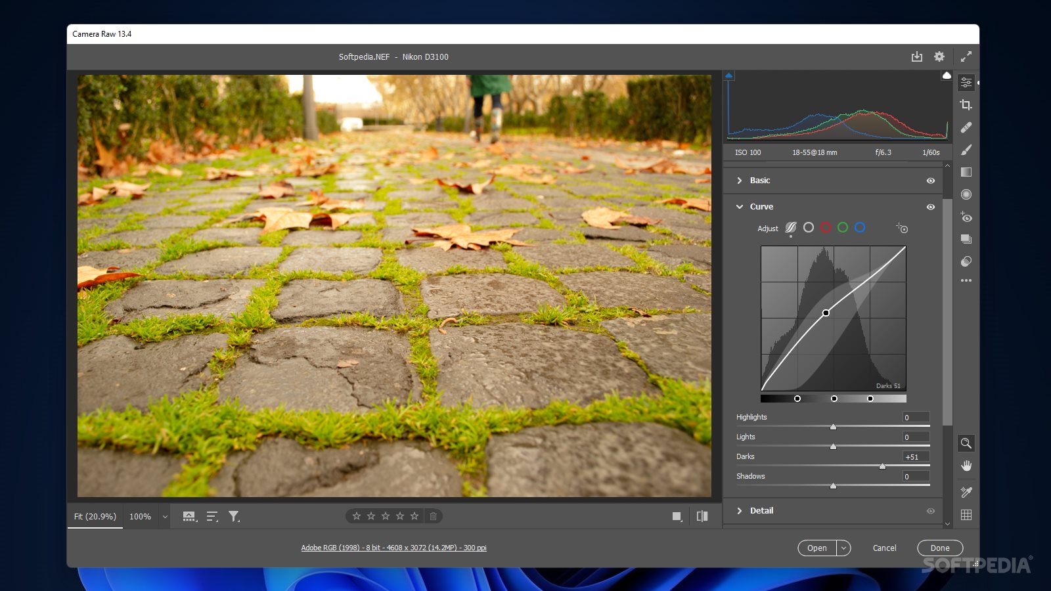Screen dimensions: 1051x591
Task: Select the Adjustment Brush tool
Action: pos(966,150)
